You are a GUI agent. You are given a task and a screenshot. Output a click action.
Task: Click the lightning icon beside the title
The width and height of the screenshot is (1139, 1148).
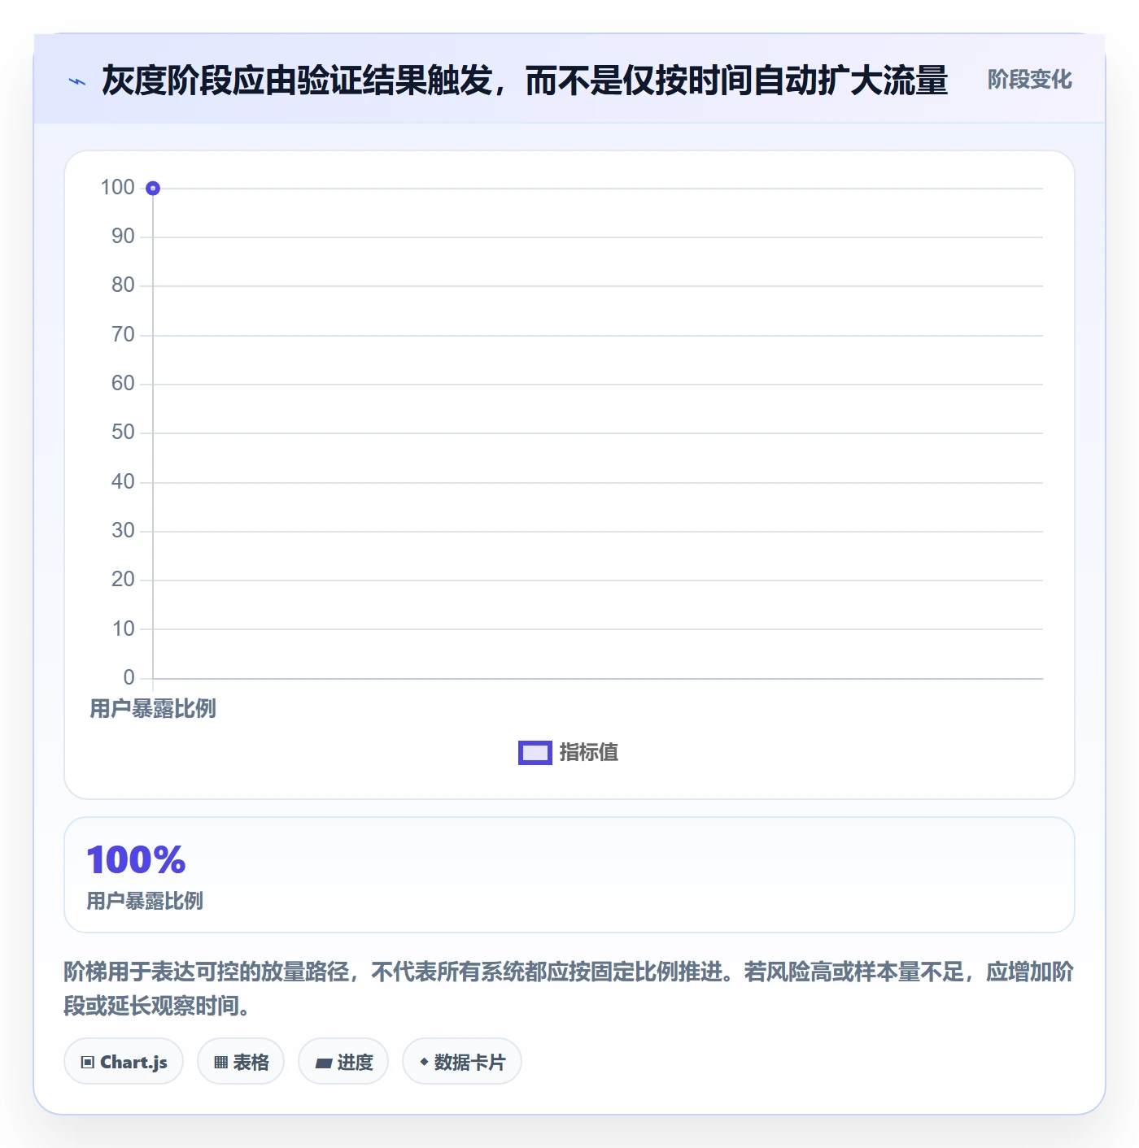(77, 81)
